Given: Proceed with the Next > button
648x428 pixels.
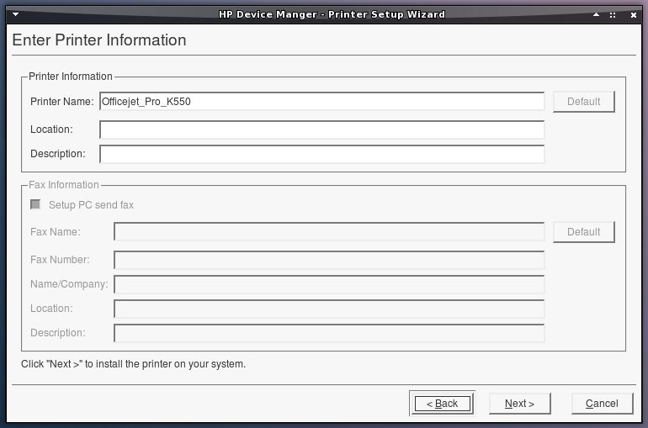Looking at the screenshot, I should click(519, 404).
